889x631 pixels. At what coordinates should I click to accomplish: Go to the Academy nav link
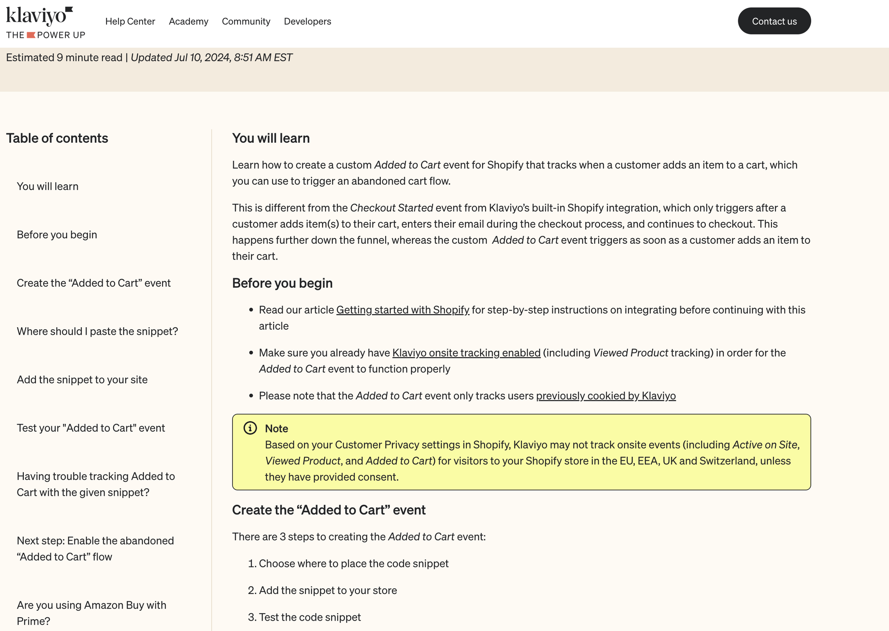(188, 21)
